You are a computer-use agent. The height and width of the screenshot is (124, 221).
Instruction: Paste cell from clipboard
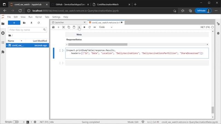tap(74, 27)
